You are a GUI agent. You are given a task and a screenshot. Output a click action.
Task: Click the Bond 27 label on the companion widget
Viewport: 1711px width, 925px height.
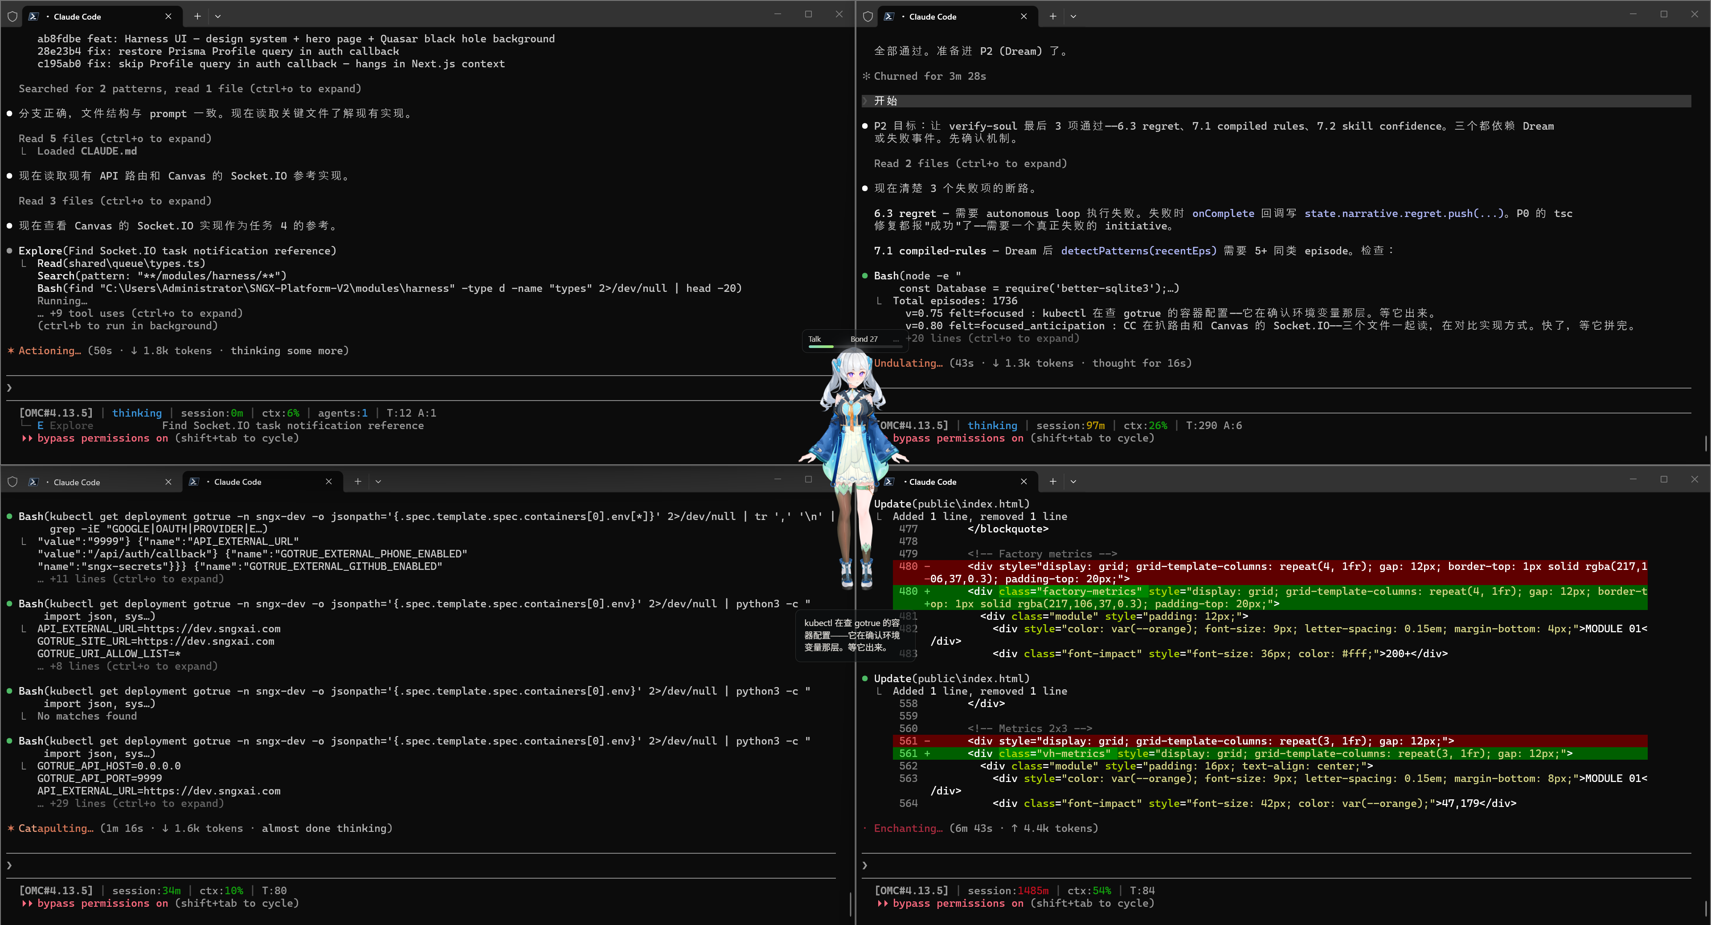click(864, 340)
